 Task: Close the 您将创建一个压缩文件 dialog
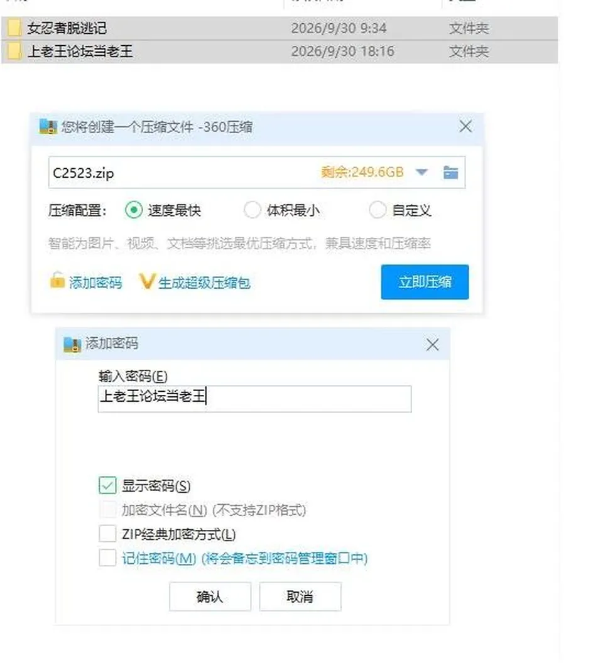tap(465, 126)
